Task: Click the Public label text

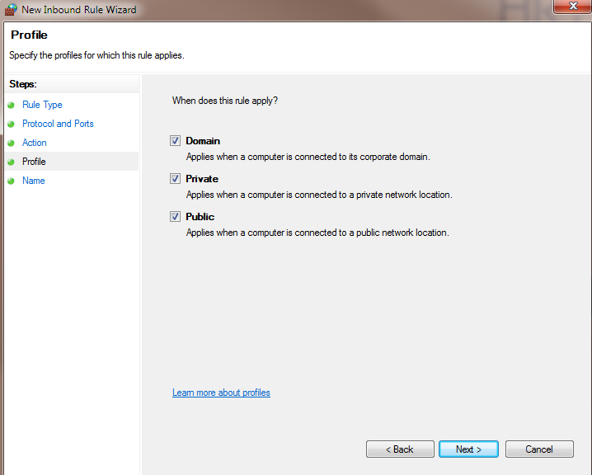Action: click(x=200, y=217)
